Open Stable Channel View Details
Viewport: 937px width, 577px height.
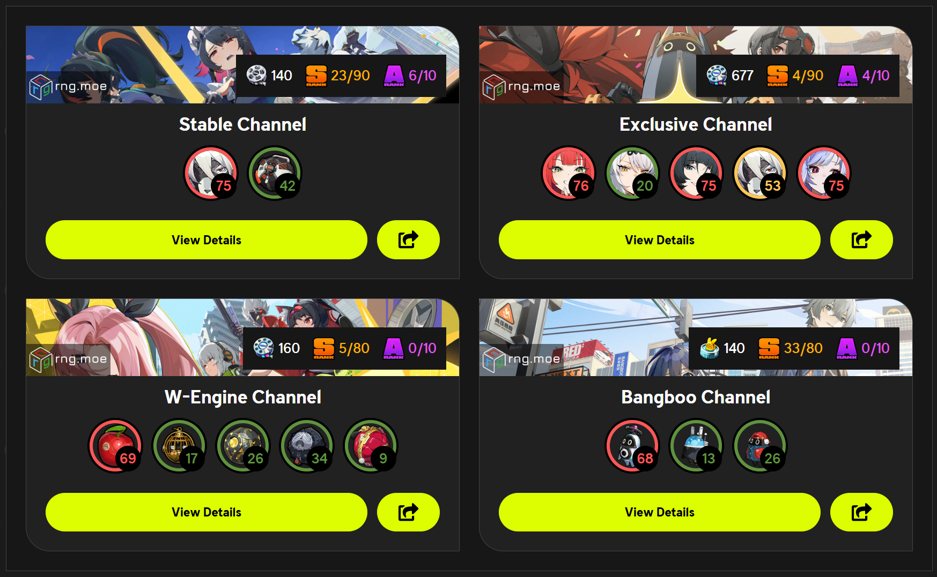[206, 239]
